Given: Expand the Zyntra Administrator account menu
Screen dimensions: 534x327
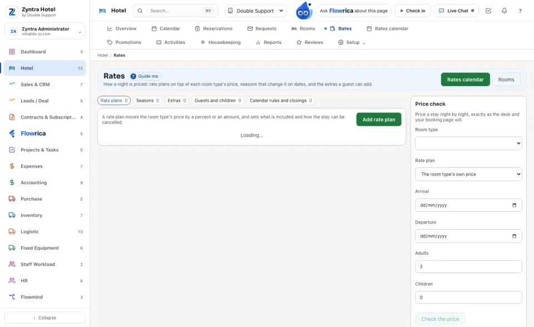Looking at the screenshot, I should [x=45, y=31].
